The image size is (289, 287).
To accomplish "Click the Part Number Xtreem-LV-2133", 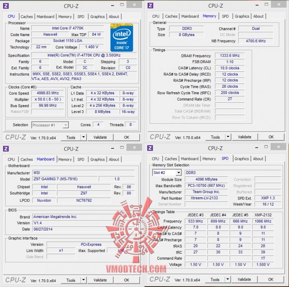I will click(206, 198).
